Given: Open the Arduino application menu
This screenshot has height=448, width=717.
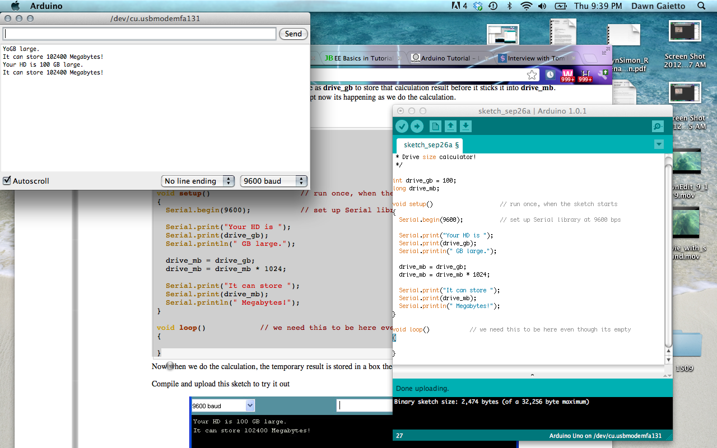Looking at the screenshot, I should pos(46,6).
